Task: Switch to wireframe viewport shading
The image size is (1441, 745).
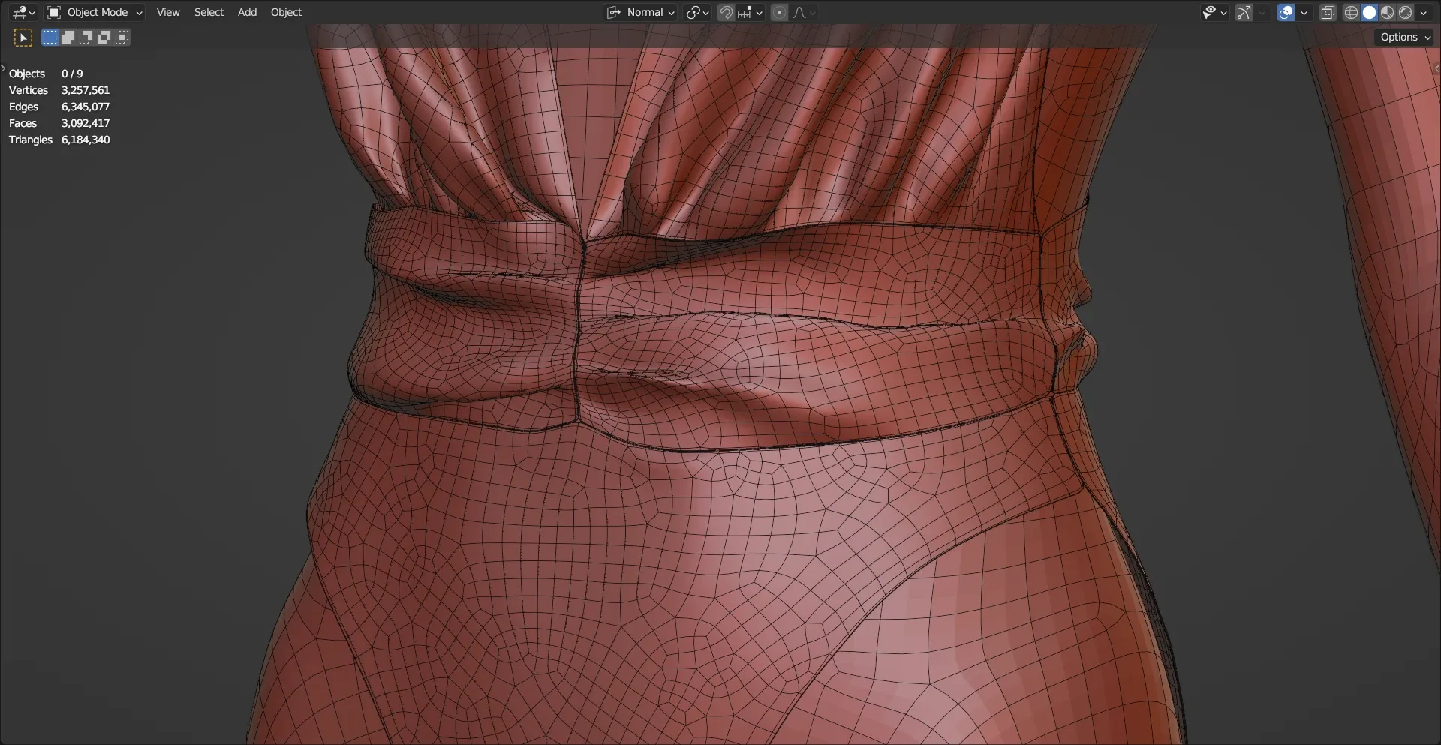Action: [1351, 12]
